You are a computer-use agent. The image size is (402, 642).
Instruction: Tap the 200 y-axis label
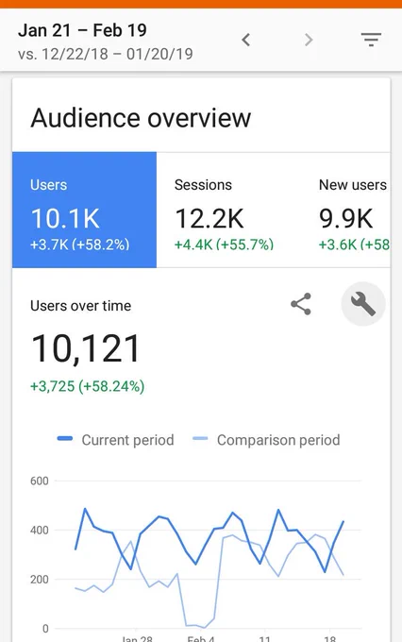tap(40, 580)
